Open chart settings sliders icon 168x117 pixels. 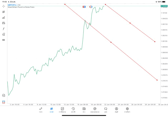(x=3, y=23)
